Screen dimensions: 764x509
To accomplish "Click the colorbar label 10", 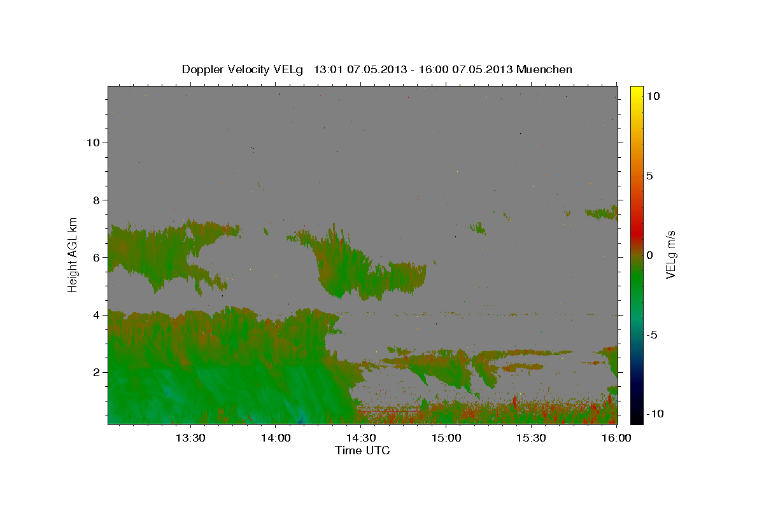I will click(x=653, y=95).
